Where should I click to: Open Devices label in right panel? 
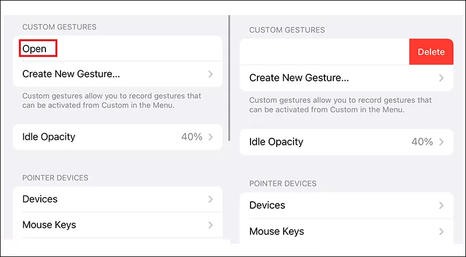click(267, 205)
